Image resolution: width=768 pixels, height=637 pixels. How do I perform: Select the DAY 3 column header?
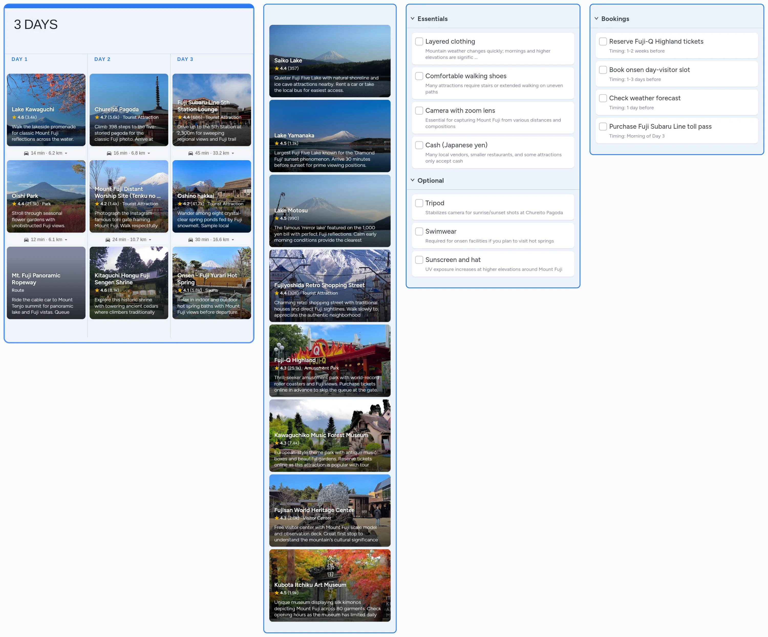(185, 59)
